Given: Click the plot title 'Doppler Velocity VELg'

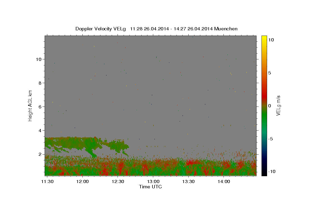Looking at the screenshot, I should point(156,29).
